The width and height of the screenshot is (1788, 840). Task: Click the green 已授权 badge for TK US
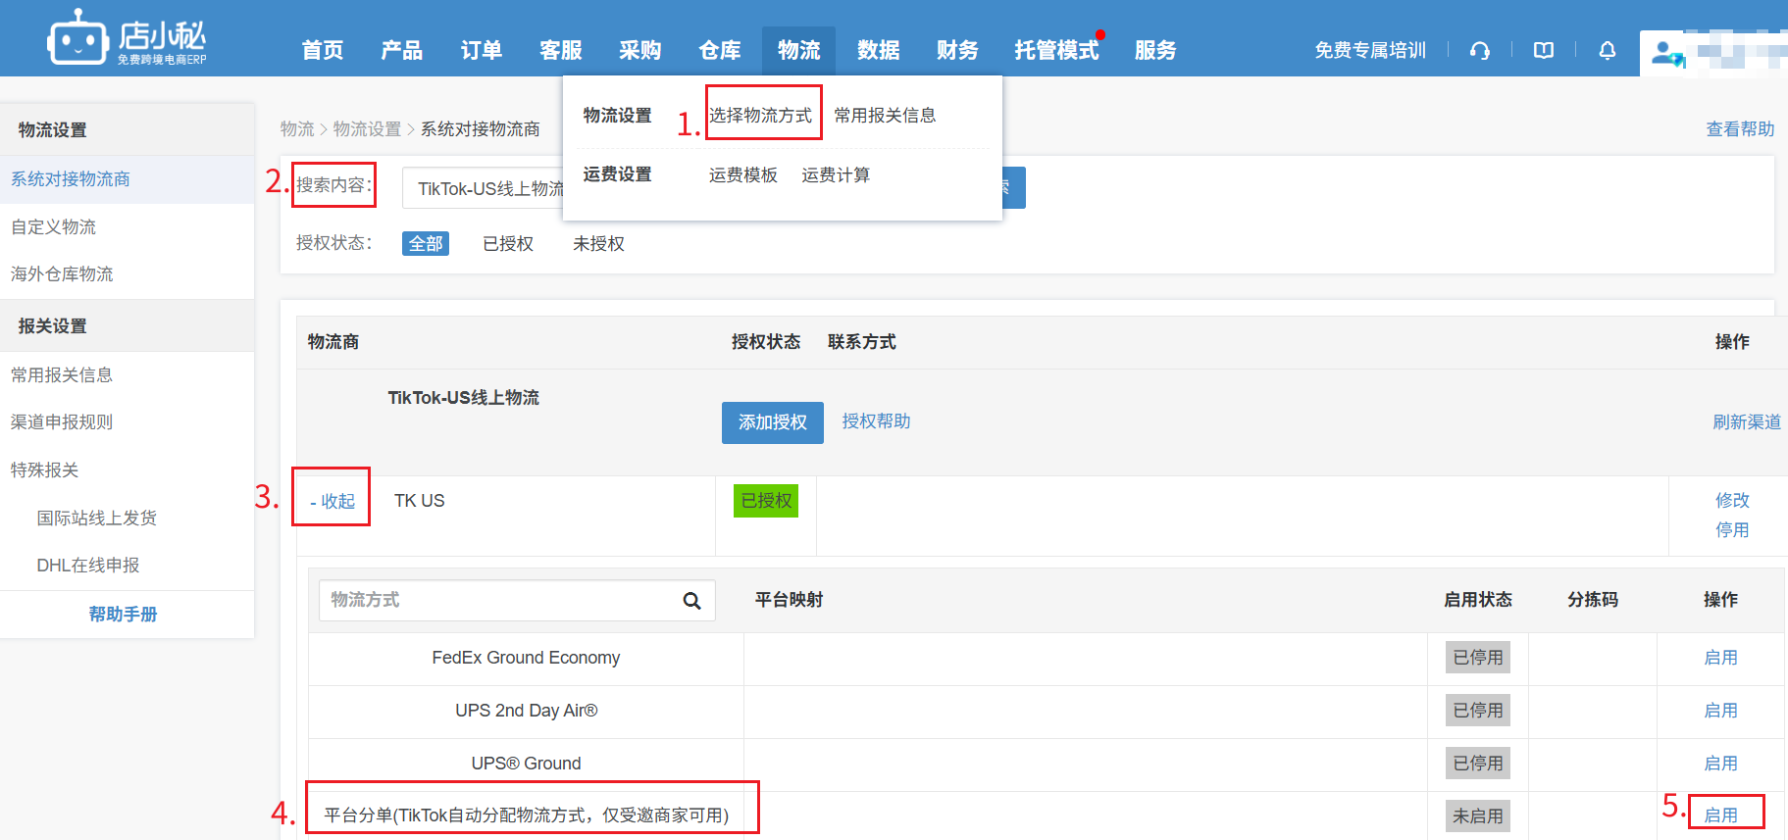coord(766,501)
